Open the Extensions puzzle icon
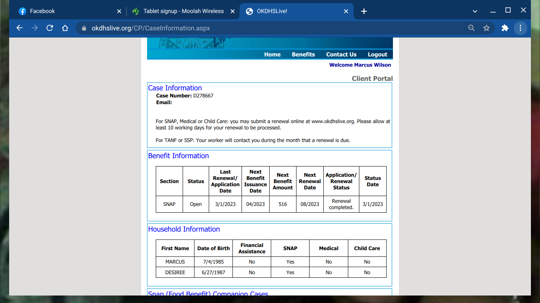This screenshot has height=303, width=540. click(505, 28)
